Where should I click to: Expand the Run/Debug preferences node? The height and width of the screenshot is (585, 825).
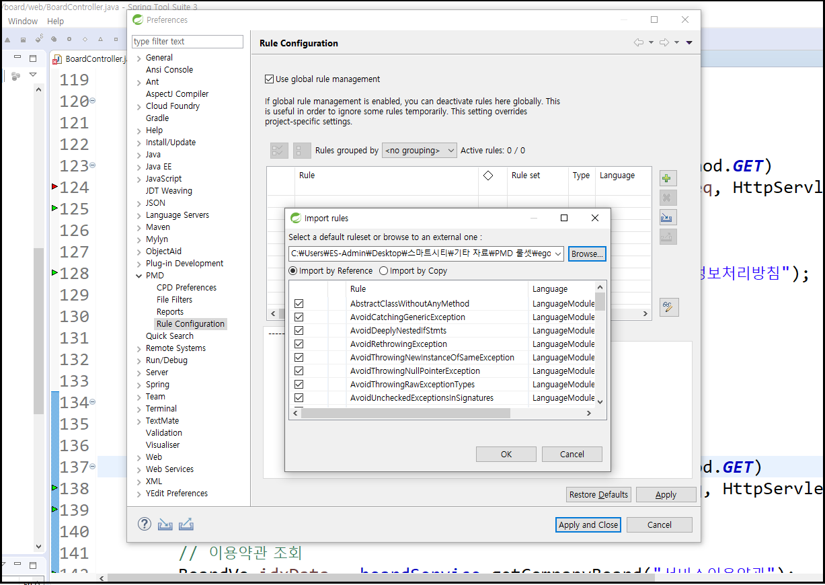[x=139, y=360]
